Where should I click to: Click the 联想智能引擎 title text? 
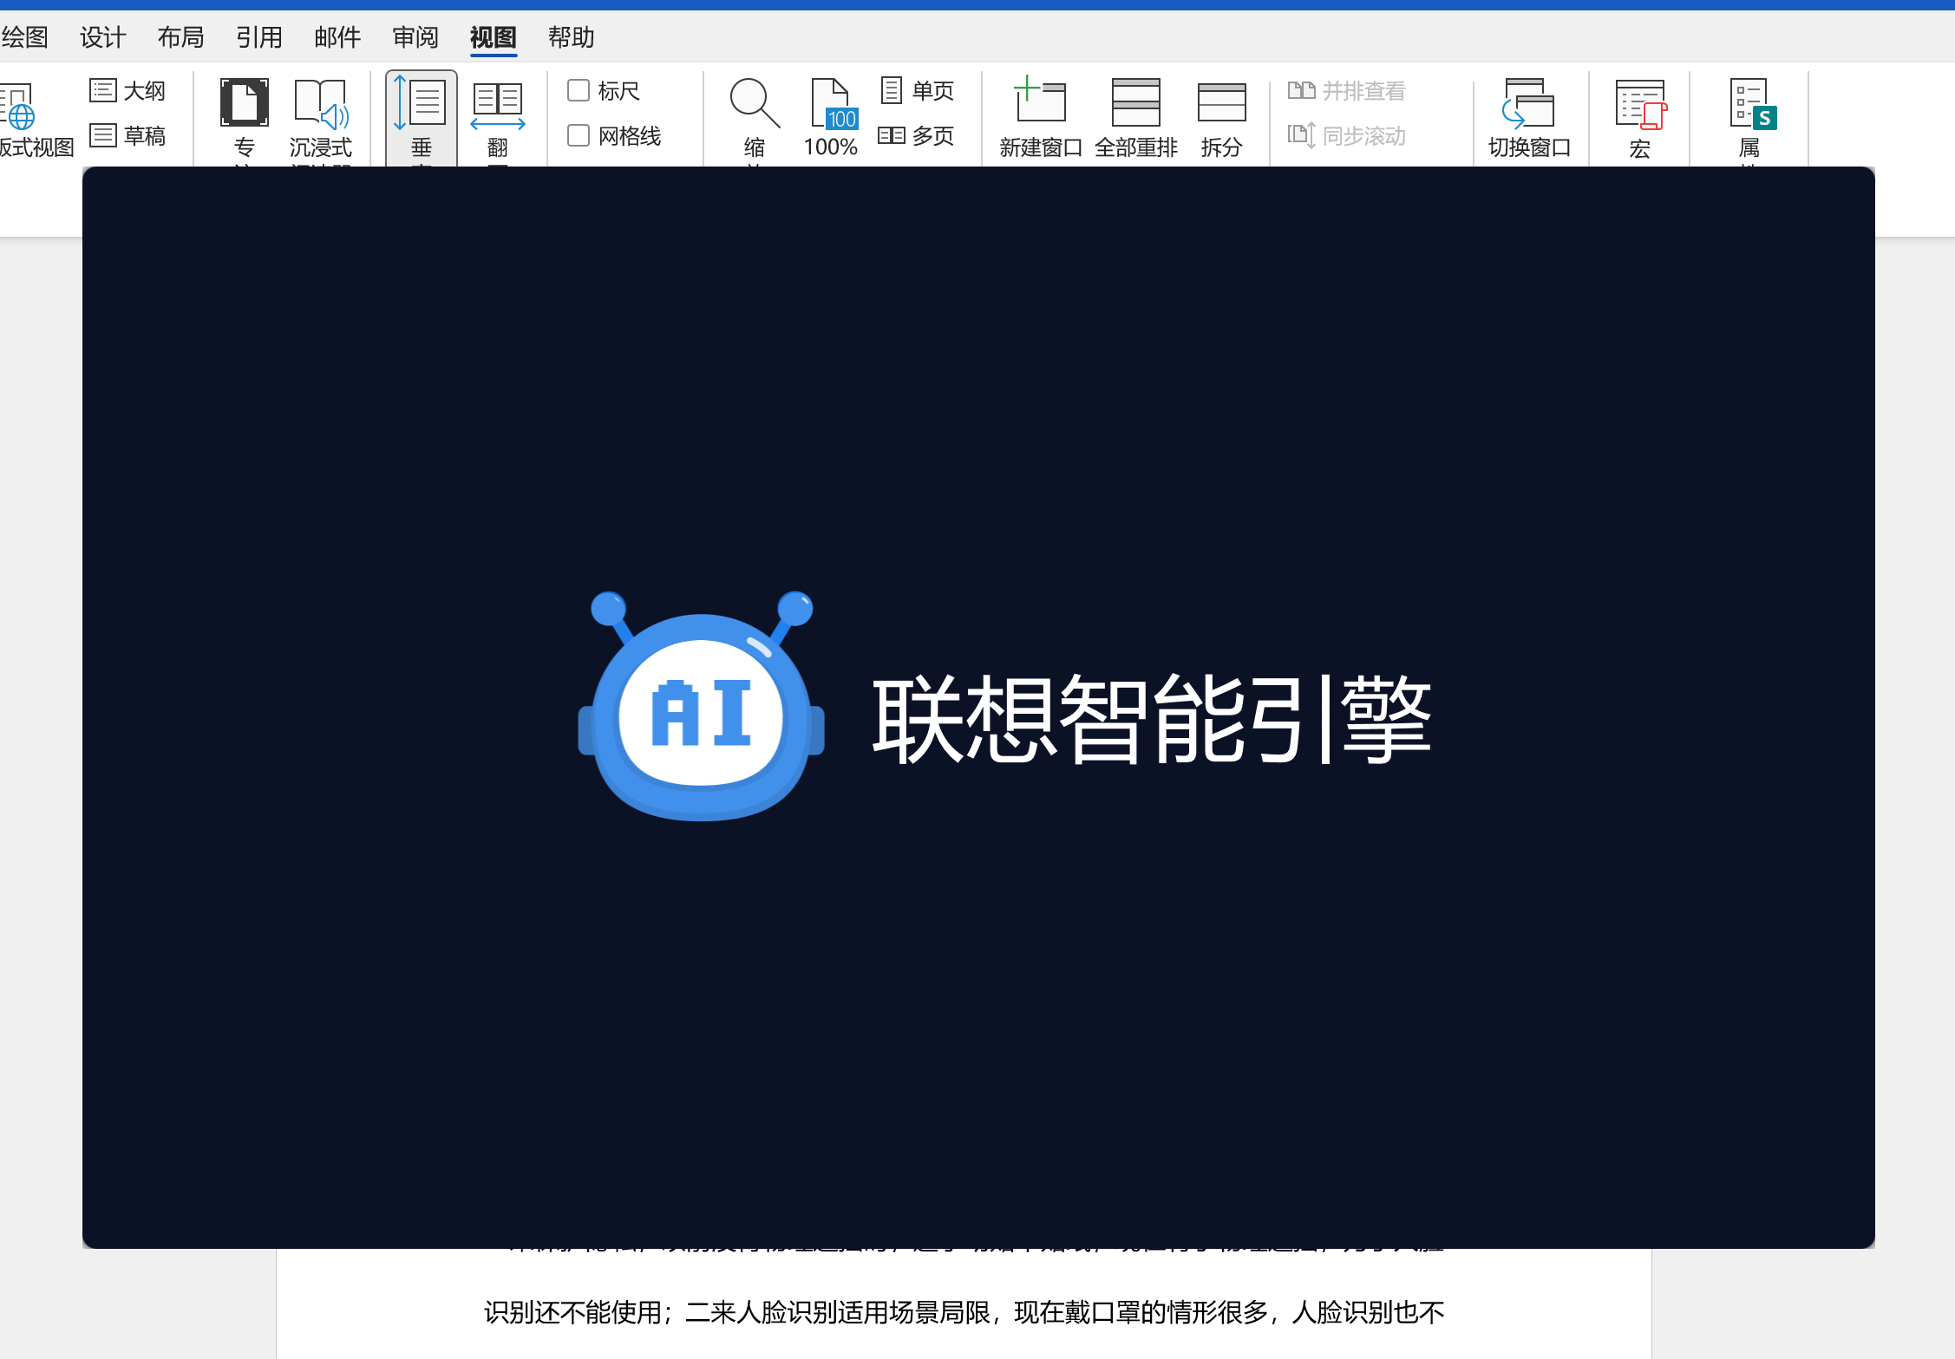click(x=1152, y=719)
